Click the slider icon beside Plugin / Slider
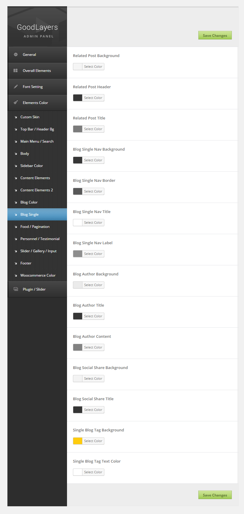The image size is (244, 514). click(x=16, y=289)
